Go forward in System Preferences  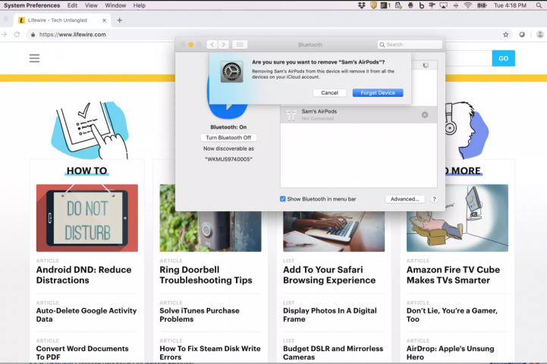tap(224, 45)
